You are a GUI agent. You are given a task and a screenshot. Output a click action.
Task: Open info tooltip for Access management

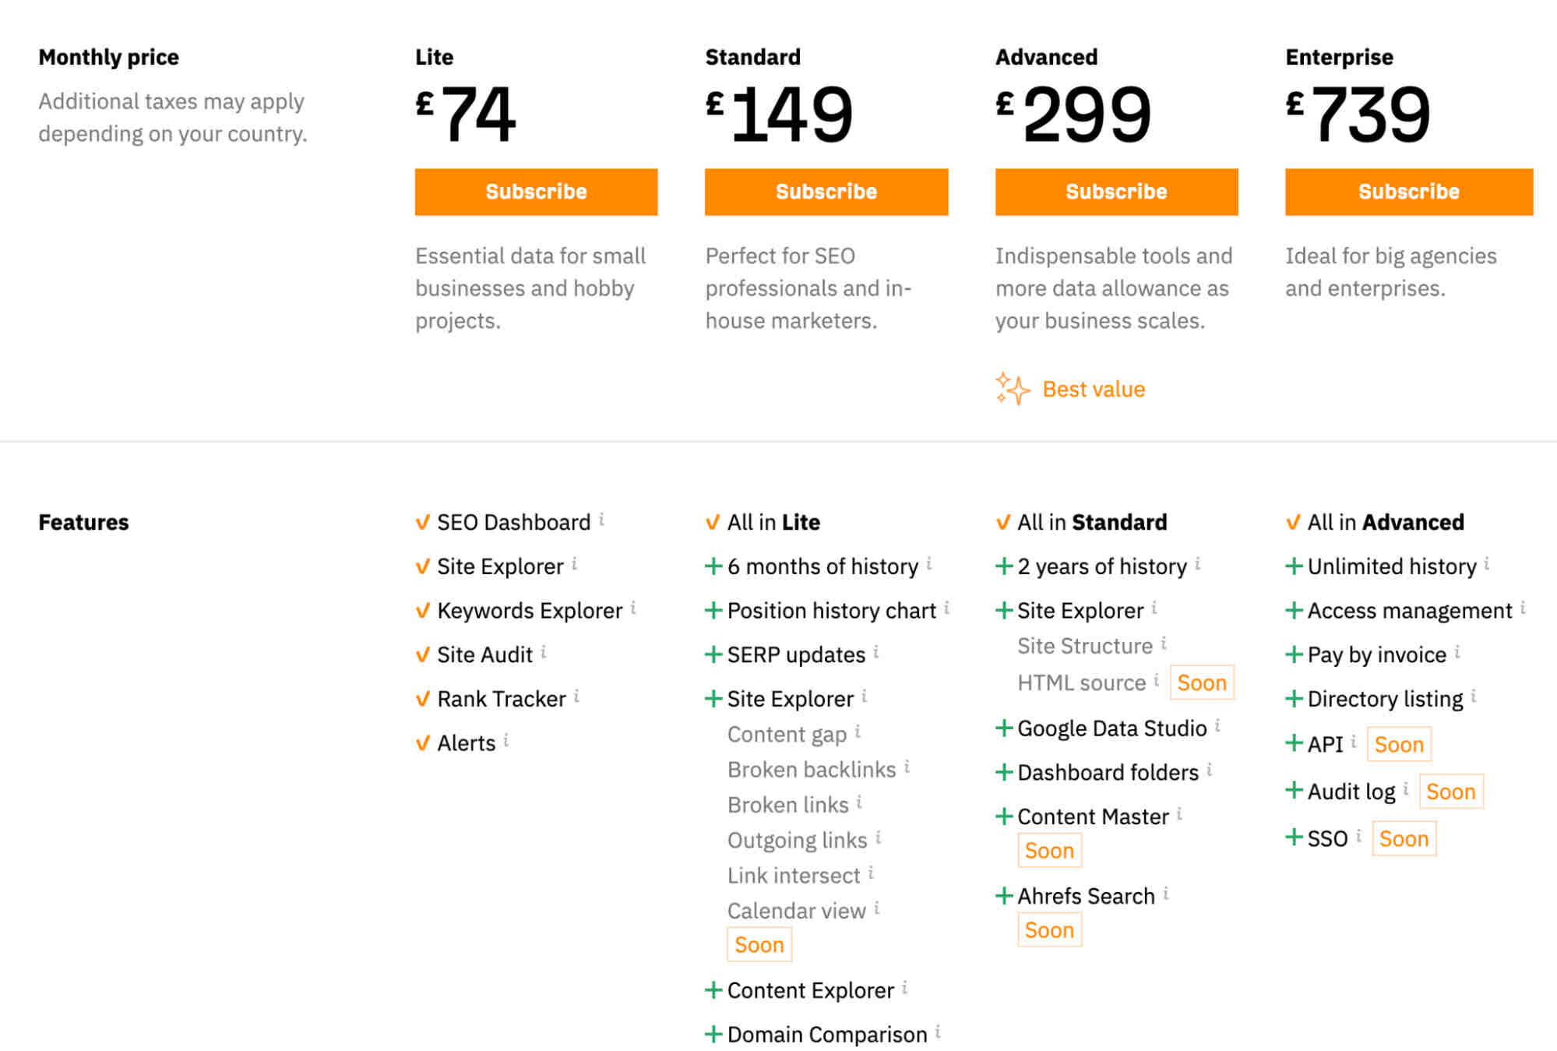[1521, 609]
